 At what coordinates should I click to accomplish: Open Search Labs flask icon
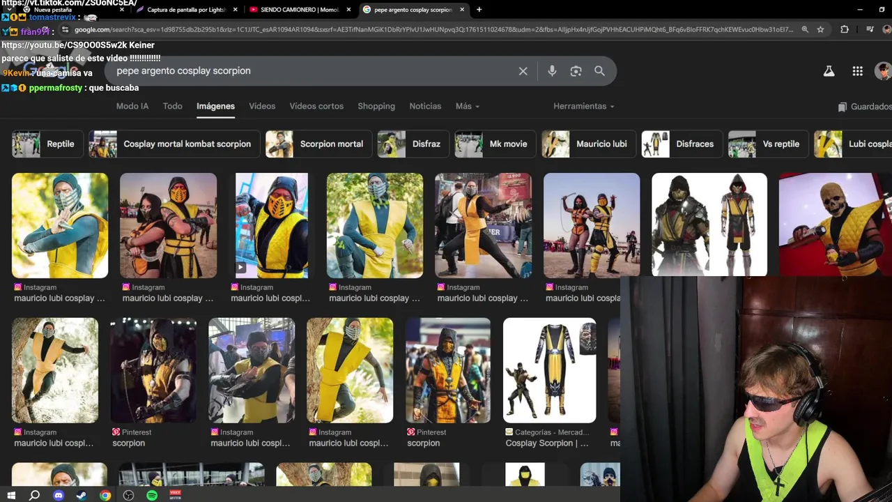tap(829, 71)
